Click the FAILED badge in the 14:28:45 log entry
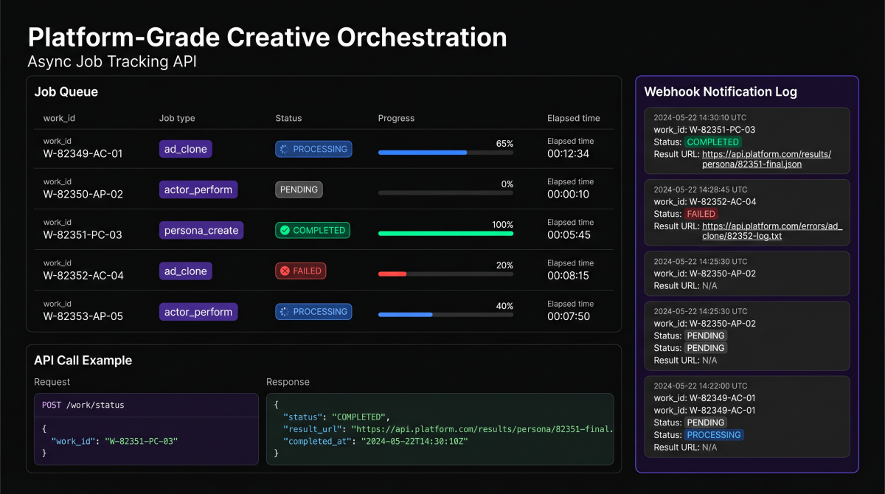The height and width of the screenshot is (494, 885). click(701, 213)
